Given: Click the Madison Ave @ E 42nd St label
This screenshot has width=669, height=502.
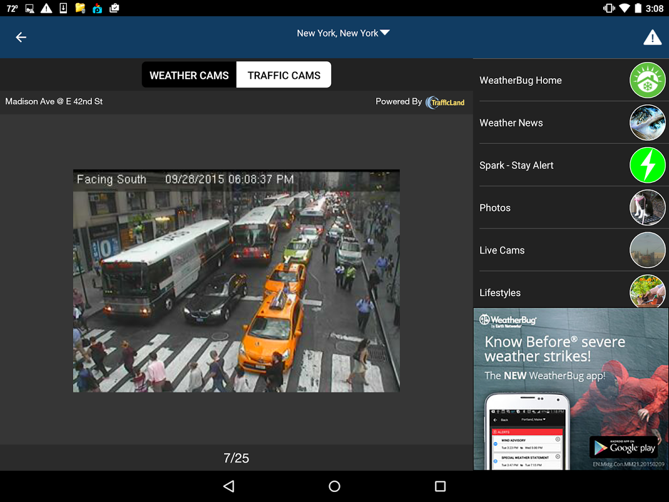Looking at the screenshot, I should point(54,102).
